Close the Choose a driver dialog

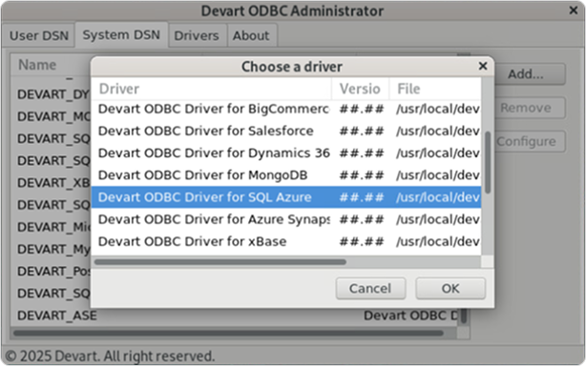click(x=483, y=67)
